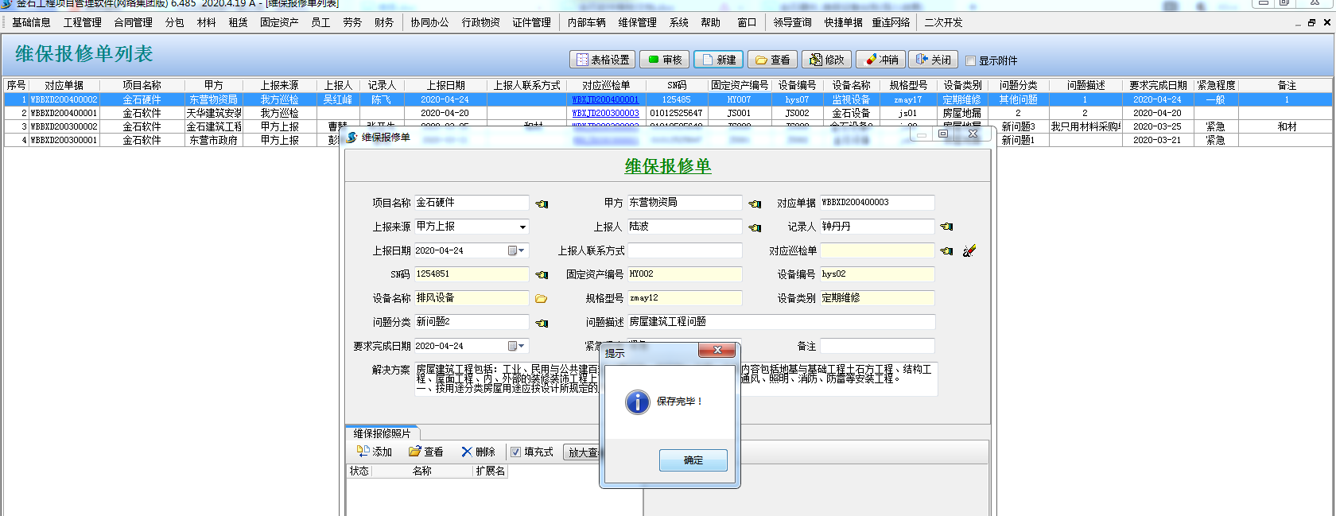Click 确定 in the save prompt
The height and width of the screenshot is (516, 1336).
point(693,460)
